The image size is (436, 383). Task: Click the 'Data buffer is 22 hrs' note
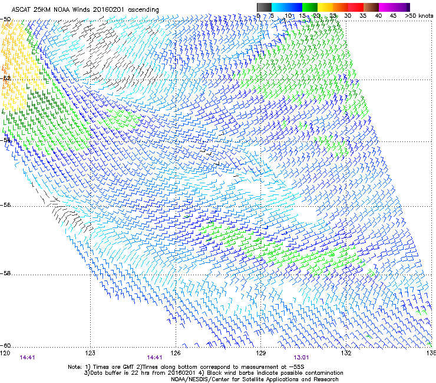coord(213,373)
